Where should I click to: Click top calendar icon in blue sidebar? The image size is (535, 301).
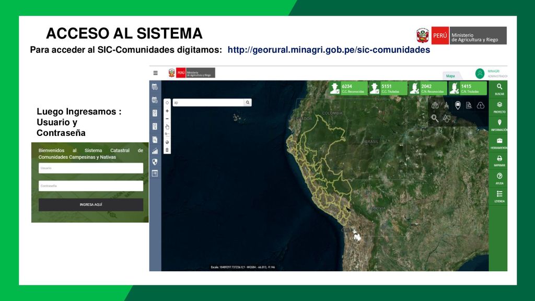coord(155,87)
